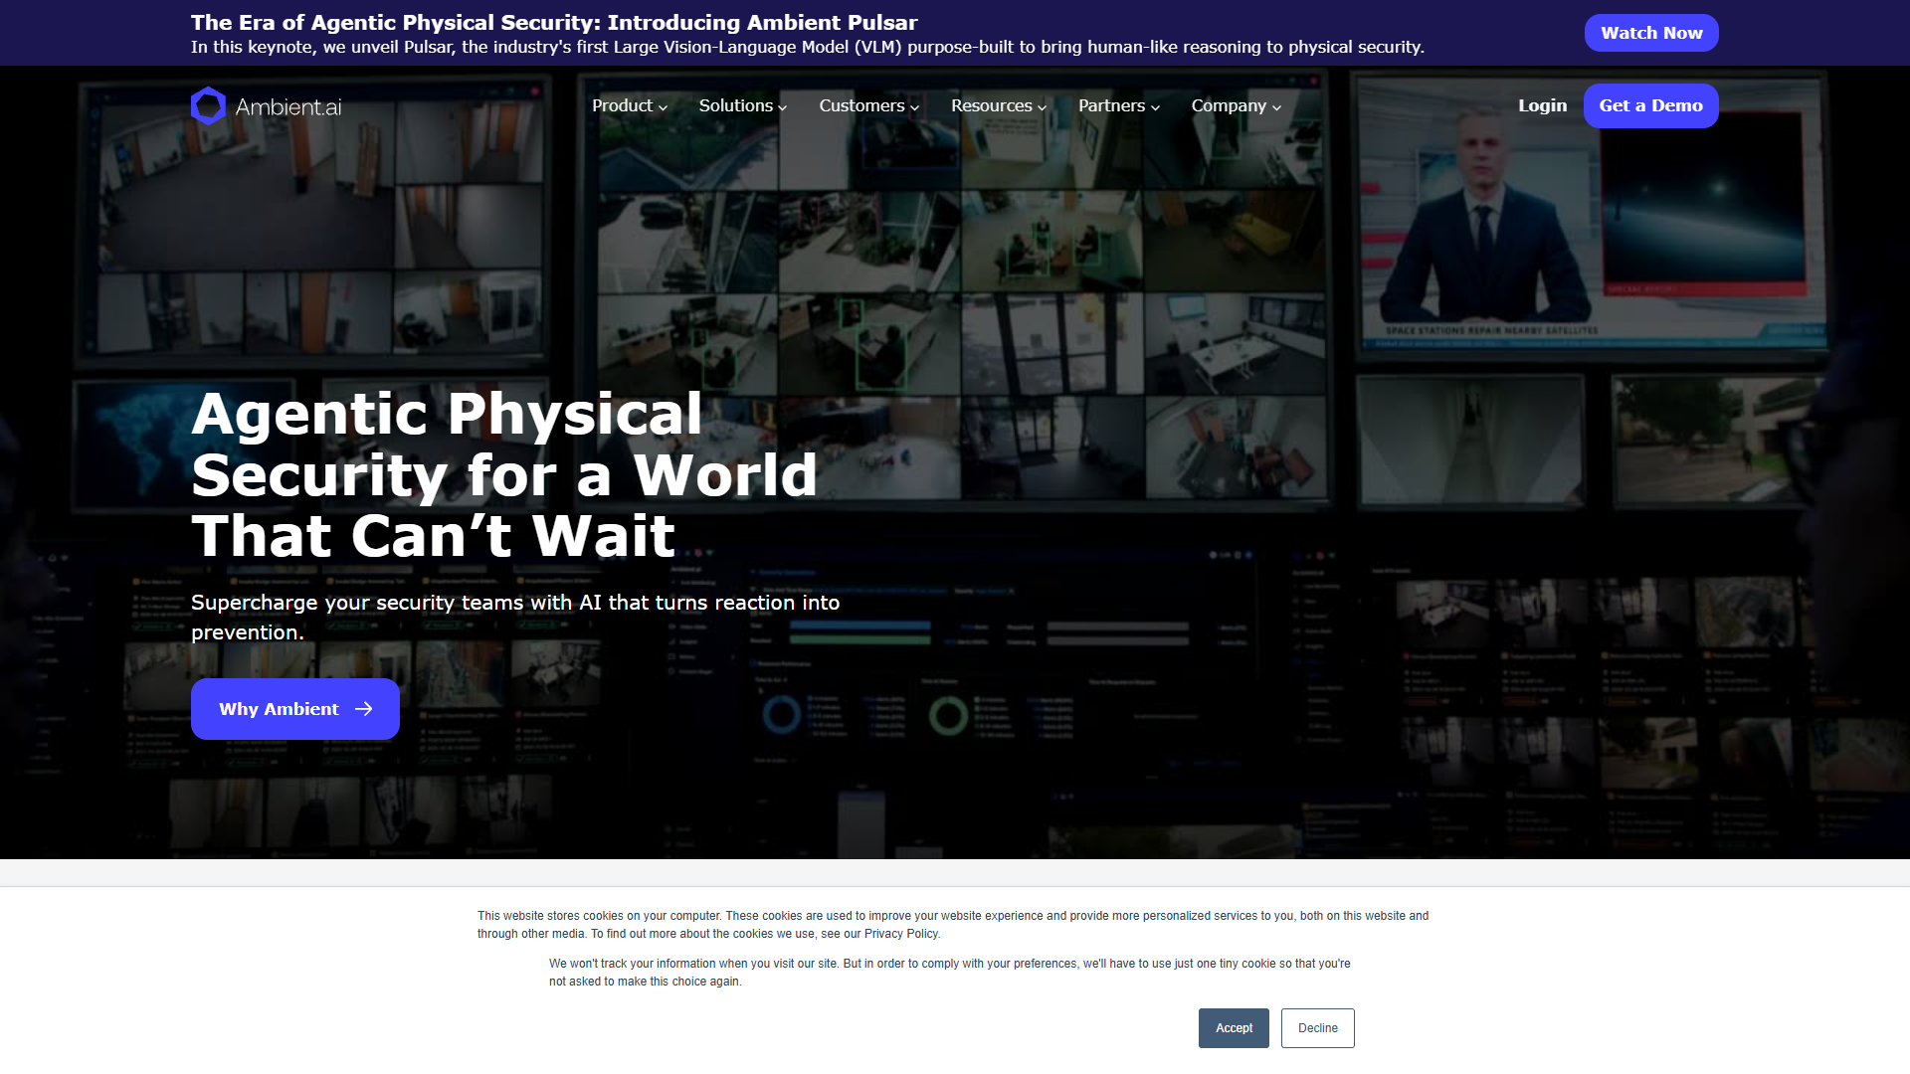1910x1074 pixels.
Task: Click the Get a Demo button
Action: 1650,105
